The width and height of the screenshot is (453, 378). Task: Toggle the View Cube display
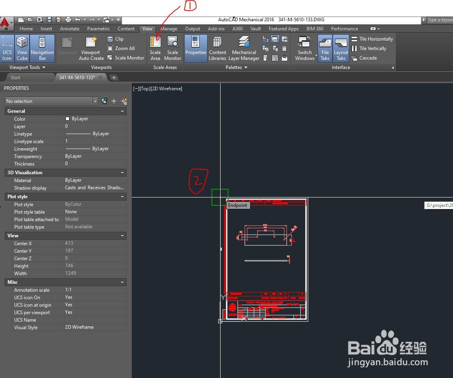click(22, 48)
